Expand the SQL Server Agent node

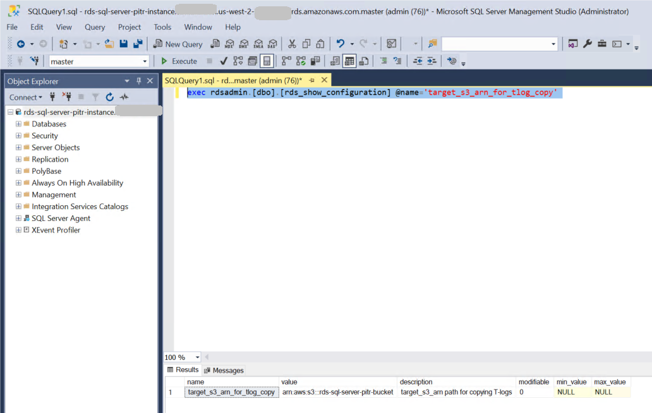pyautogui.click(x=18, y=218)
